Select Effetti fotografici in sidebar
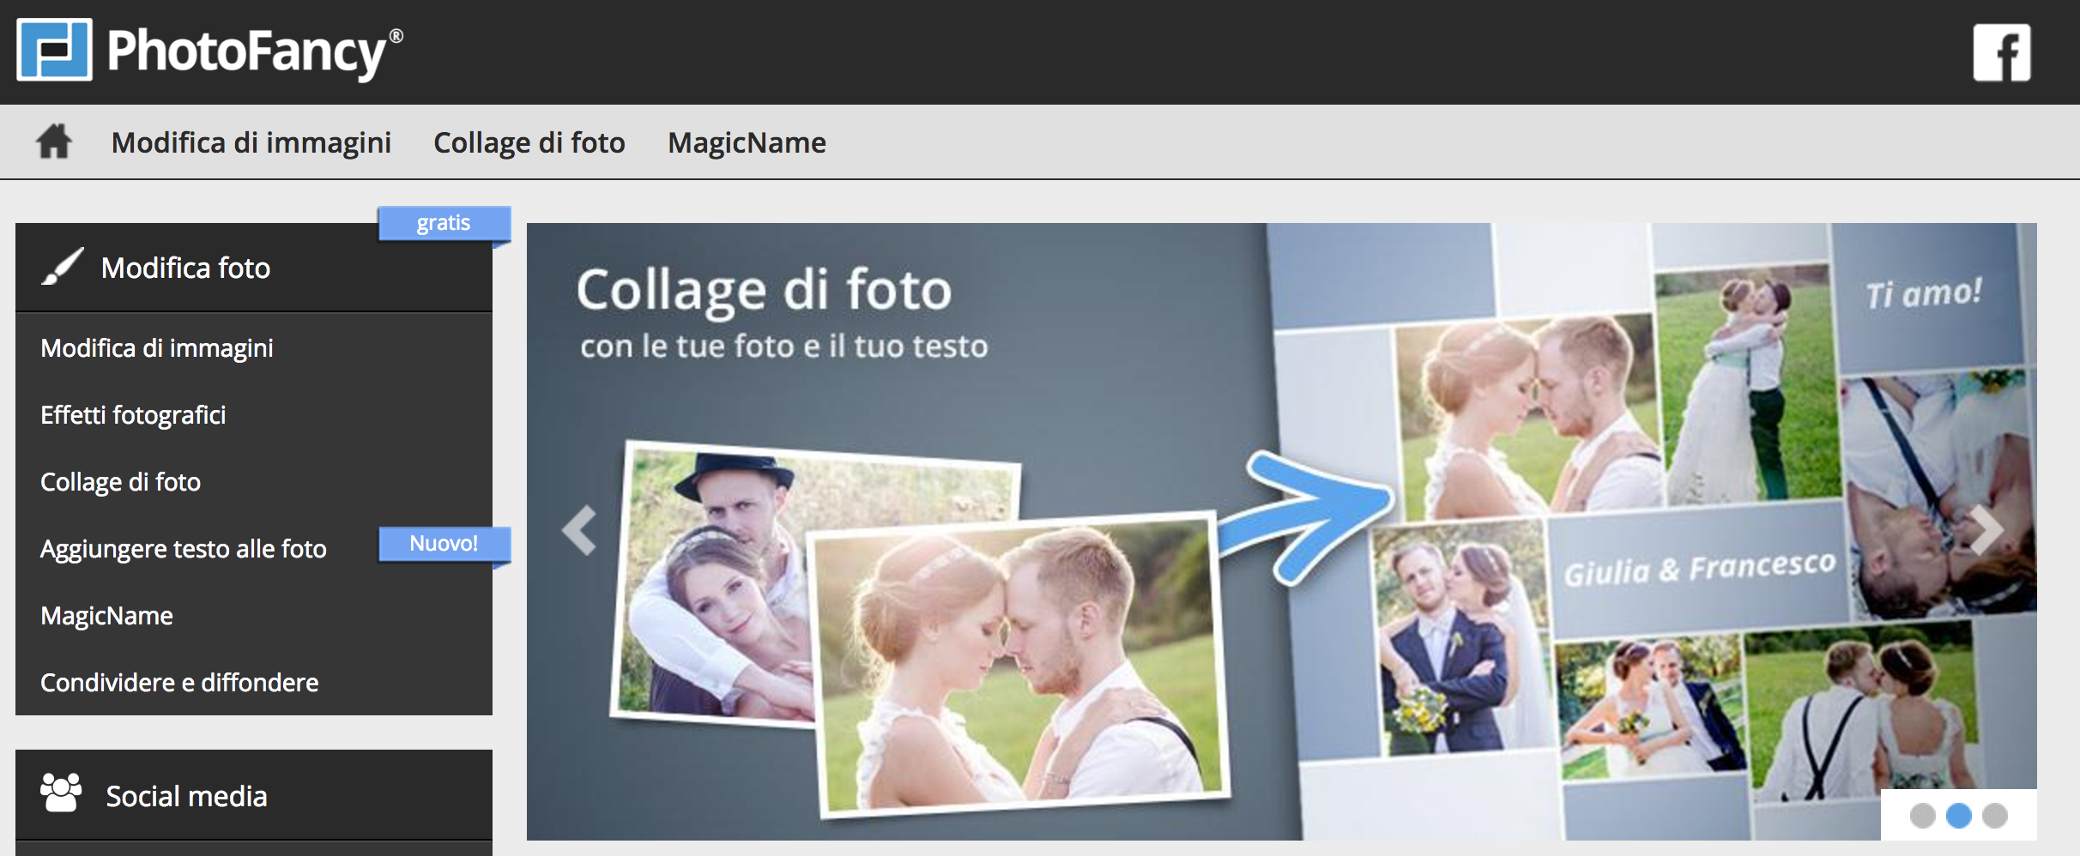This screenshot has height=856, width=2080. tap(133, 415)
